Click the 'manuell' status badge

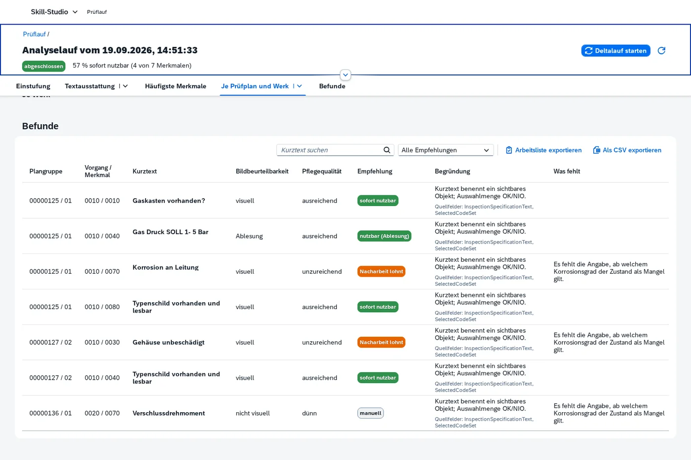coord(370,413)
